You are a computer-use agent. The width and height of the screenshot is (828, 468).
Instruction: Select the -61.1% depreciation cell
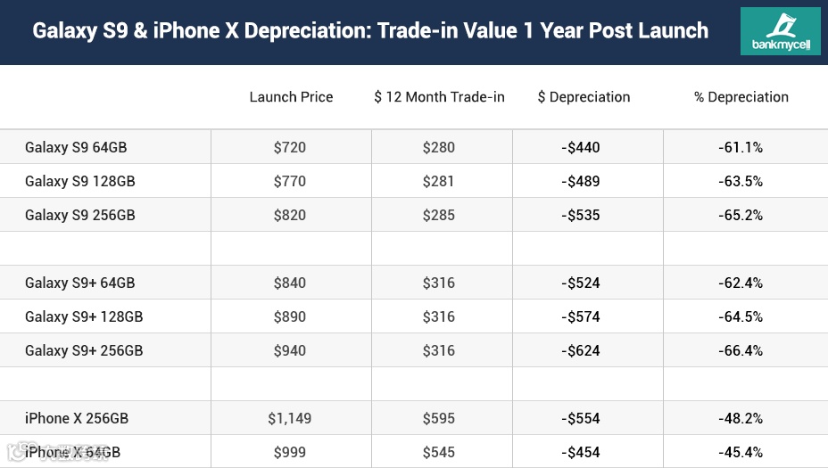(741, 147)
